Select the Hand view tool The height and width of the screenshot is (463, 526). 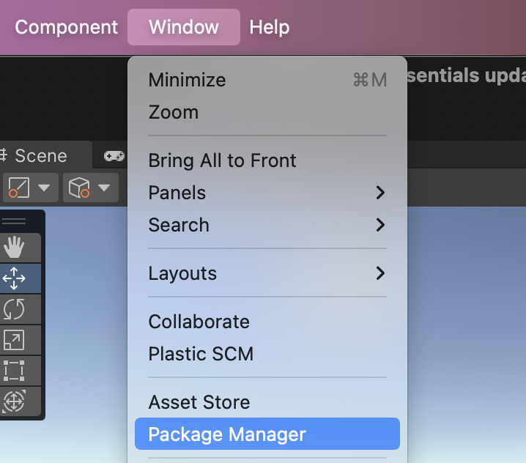pyautogui.click(x=14, y=248)
